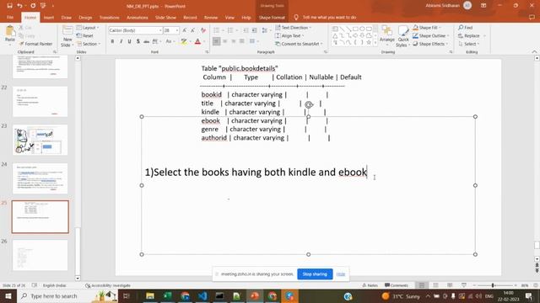The image size is (540, 303).
Task: Open the Shape Format tab
Action: click(272, 18)
